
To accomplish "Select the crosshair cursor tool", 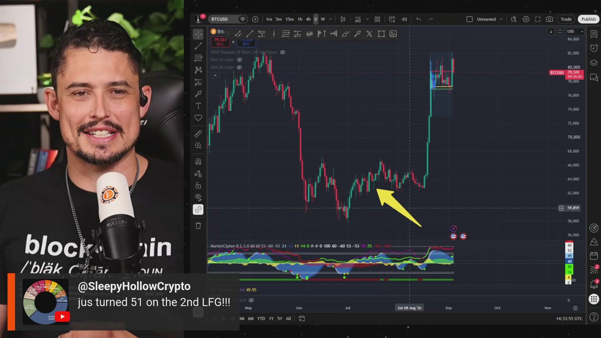I will [x=198, y=34].
